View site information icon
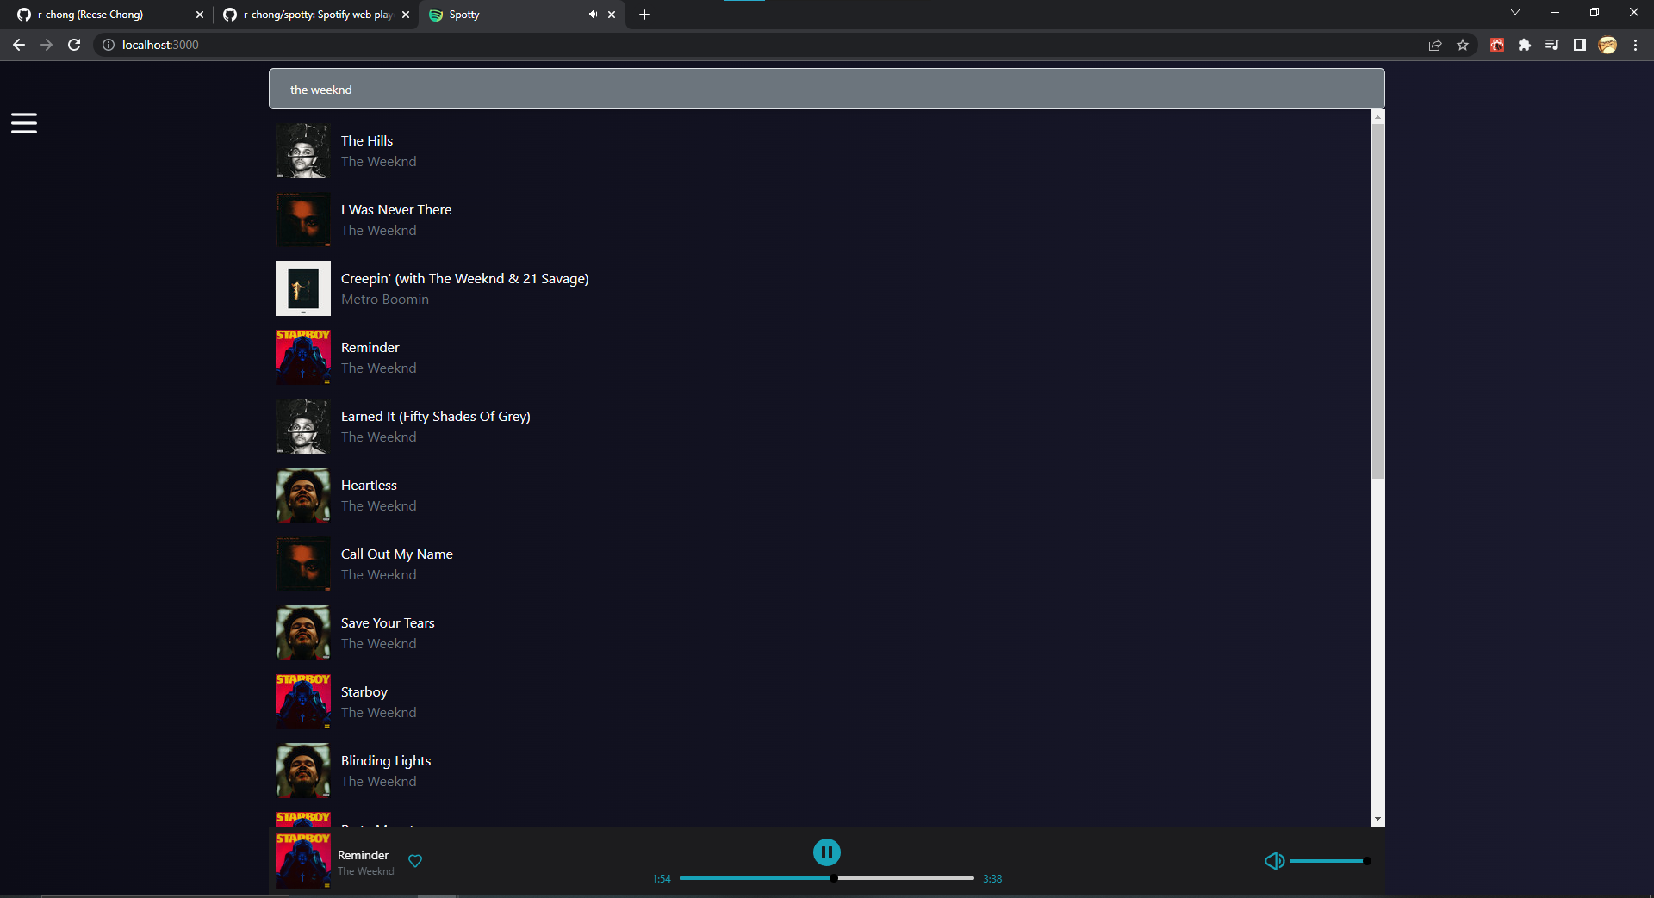The image size is (1654, 898). coord(109,45)
